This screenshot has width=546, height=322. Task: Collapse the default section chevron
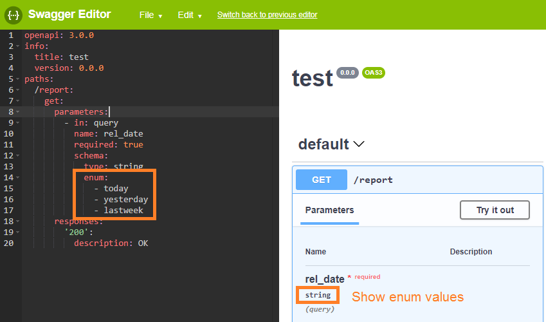[359, 144]
